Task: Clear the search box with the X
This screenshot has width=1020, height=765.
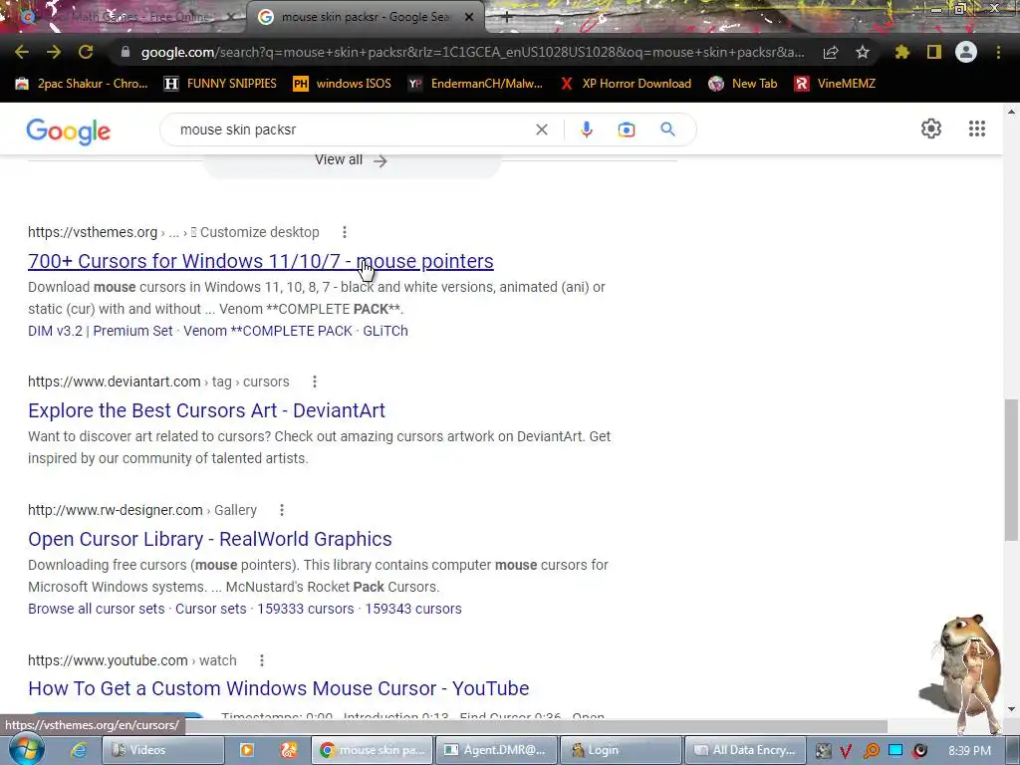Action: pyautogui.click(x=541, y=129)
